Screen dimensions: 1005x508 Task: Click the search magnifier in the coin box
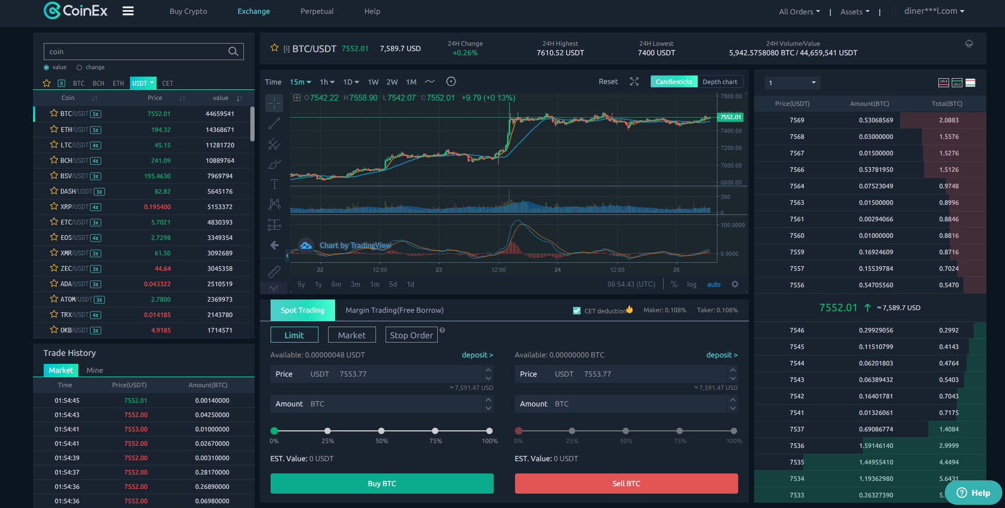[233, 52]
